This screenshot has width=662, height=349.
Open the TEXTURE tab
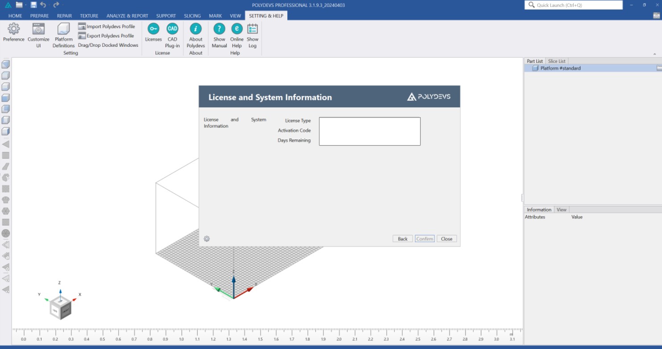point(89,16)
